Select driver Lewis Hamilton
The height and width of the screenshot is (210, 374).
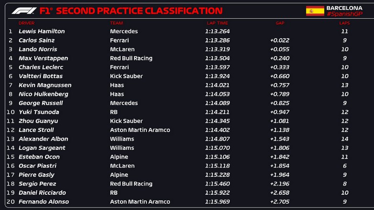pyautogui.click(x=42, y=31)
